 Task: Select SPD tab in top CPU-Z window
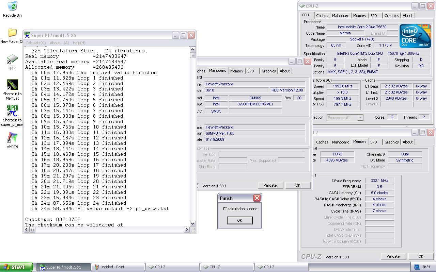374,16
